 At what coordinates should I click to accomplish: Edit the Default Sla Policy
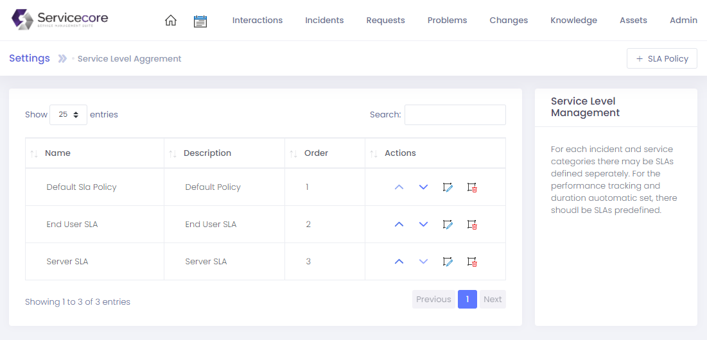coord(448,187)
